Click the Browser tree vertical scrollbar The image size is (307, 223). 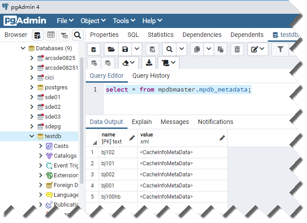[82, 120]
